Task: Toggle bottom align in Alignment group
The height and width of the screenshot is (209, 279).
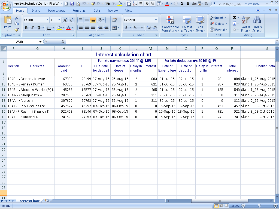Action: click(93, 20)
